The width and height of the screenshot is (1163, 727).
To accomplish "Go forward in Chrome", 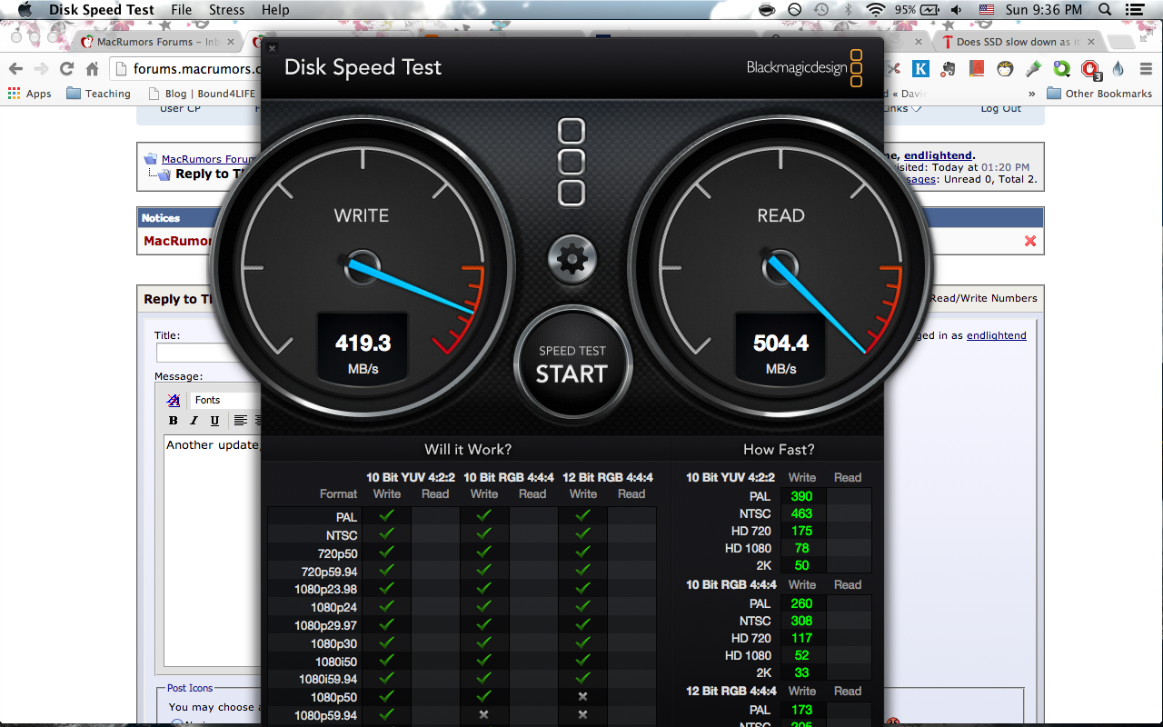I will pyautogui.click(x=41, y=69).
